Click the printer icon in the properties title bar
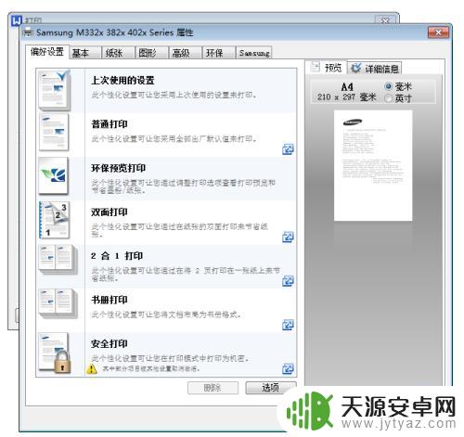Screen dimensions: 464x437 tap(28, 32)
